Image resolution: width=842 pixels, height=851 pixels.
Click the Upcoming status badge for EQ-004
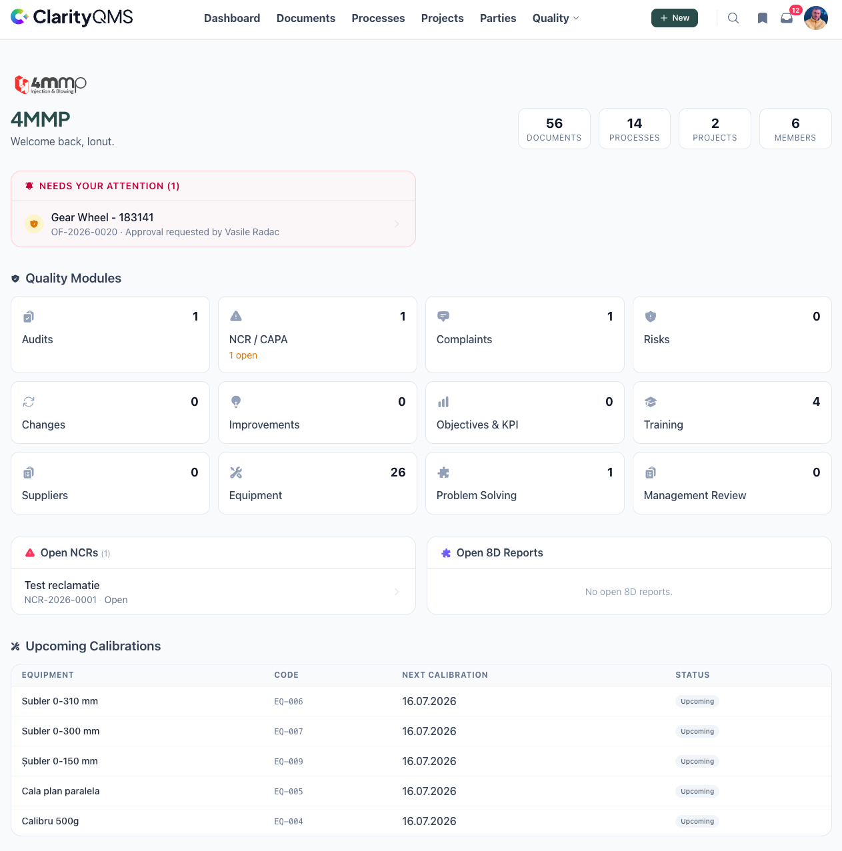pos(697,821)
